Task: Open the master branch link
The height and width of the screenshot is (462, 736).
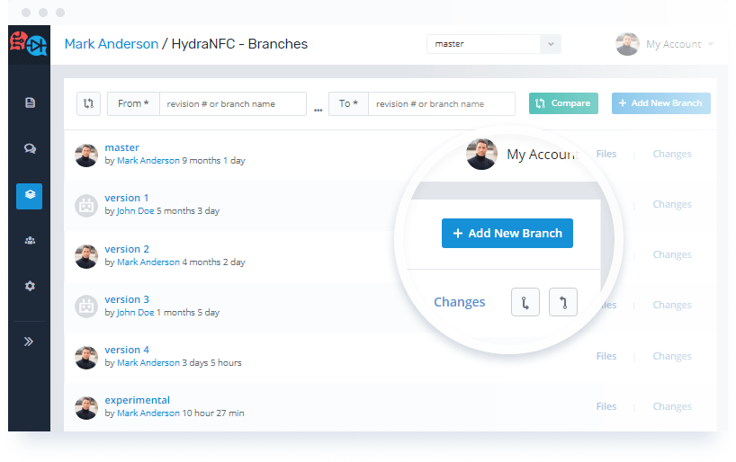Action: (122, 147)
